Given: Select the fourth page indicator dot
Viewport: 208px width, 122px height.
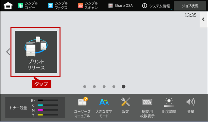Looking at the screenshot, I should point(114,86).
